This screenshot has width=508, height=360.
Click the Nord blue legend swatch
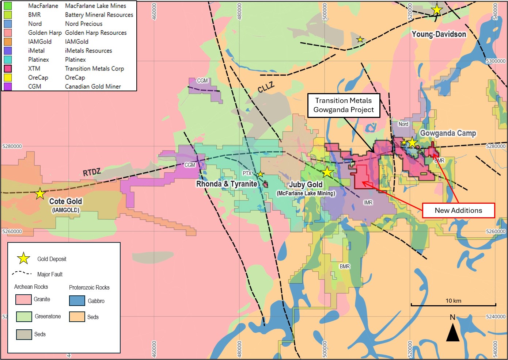click(x=8, y=24)
